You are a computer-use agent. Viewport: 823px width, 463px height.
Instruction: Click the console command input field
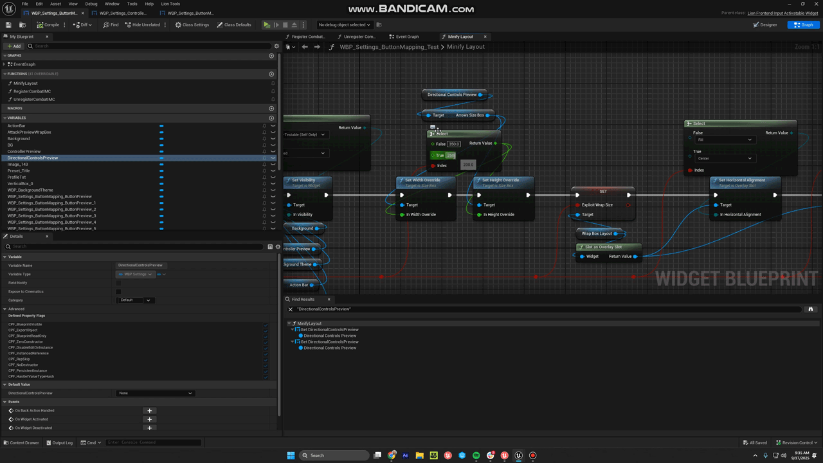click(x=154, y=442)
